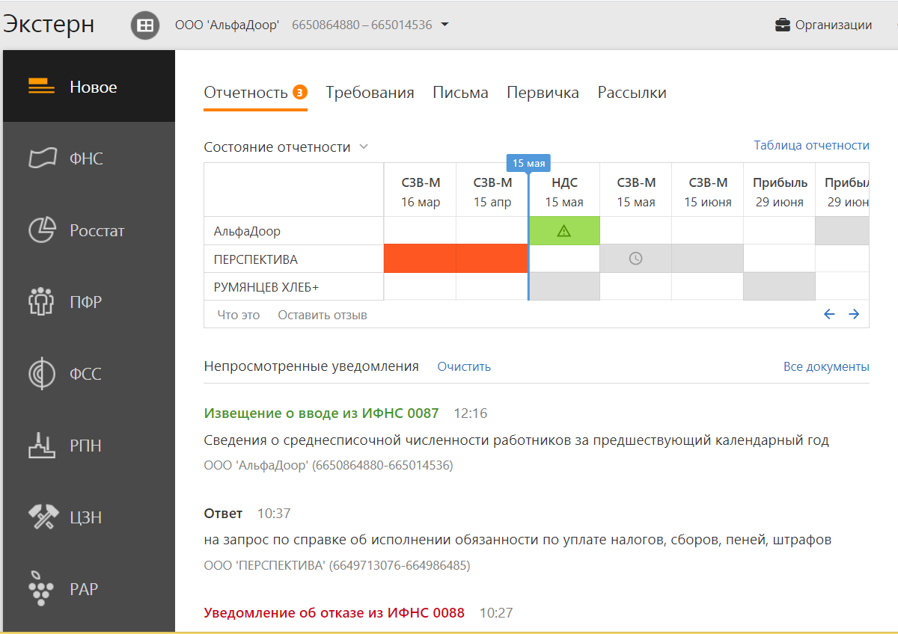Viewport: 898px width, 634px height.
Task: Click the СЗВ-М 15 июня column header
Action: click(707, 192)
